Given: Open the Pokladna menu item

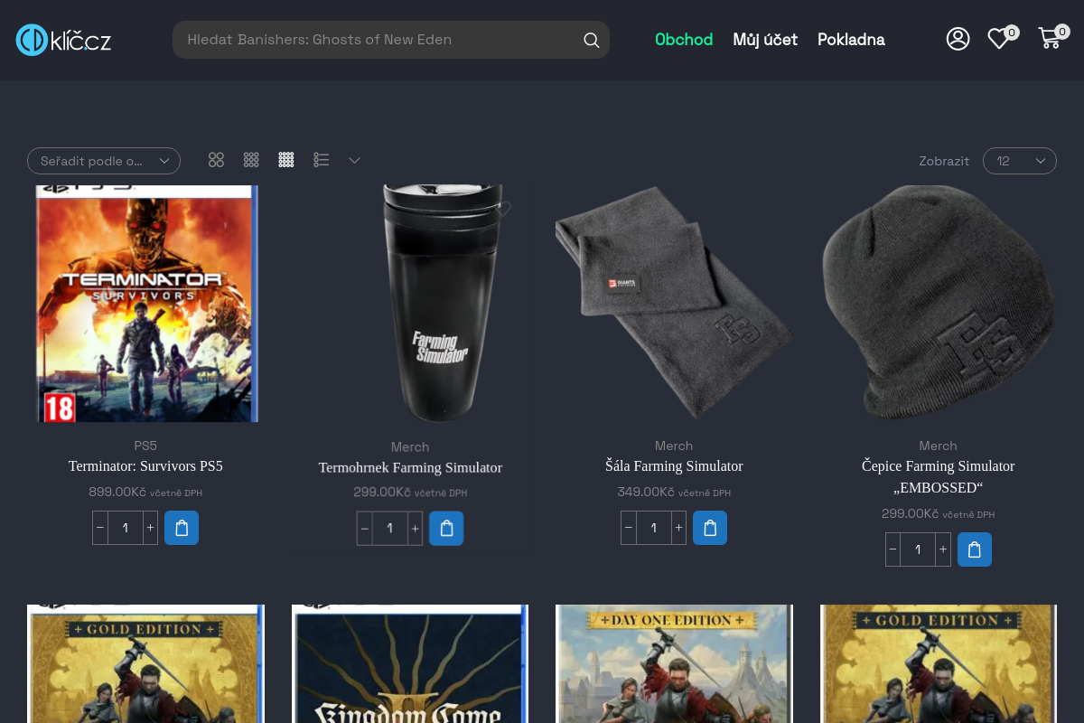Looking at the screenshot, I should pyautogui.click(x=851, y=40).
